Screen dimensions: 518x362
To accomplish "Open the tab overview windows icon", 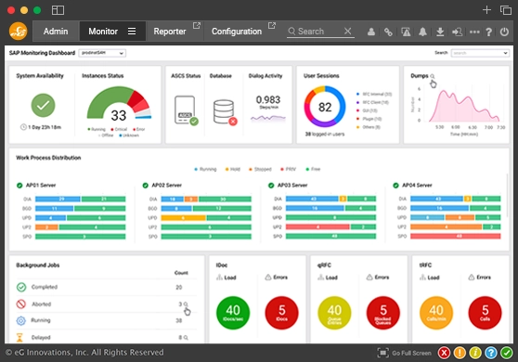I will (x=505, y=10).
